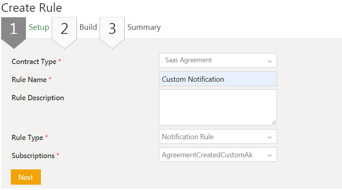Click the Rule Type chevron arrow
Screen dimensions: 342x190
tap(269, 137)
